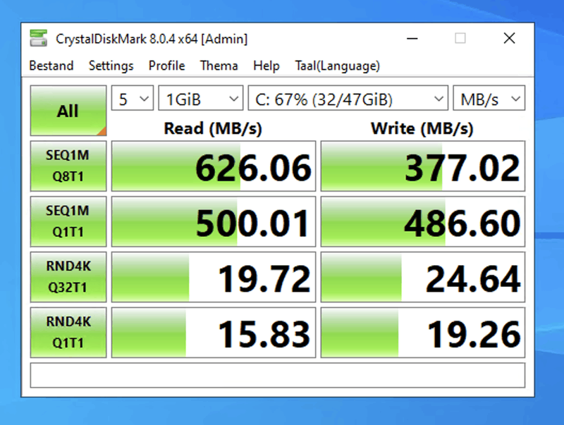This screenshot has height=425, width=564.
Task: Open the Thema menu
Action: pyautogui.click(x=219, y=66)
